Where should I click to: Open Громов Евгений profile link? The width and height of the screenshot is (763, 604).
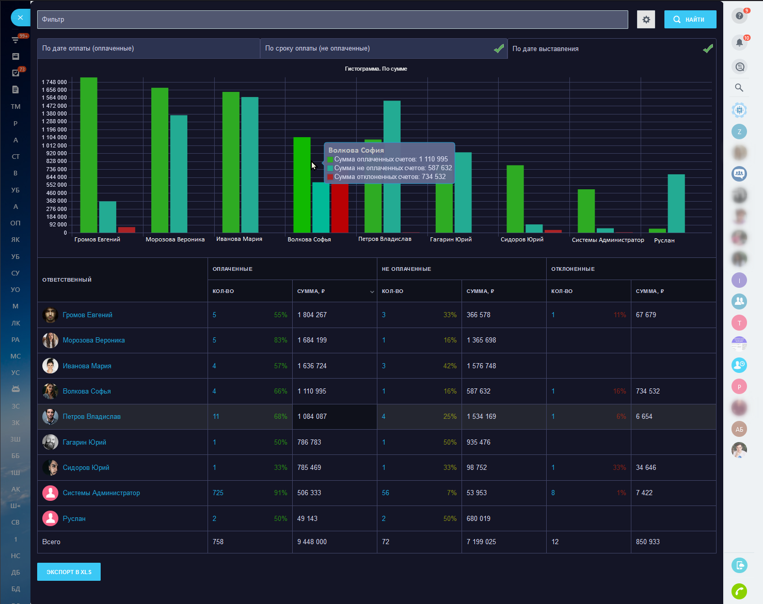(87, 315)
